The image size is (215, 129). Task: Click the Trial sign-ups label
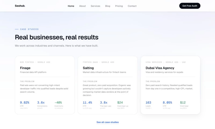tap(106, 106)
